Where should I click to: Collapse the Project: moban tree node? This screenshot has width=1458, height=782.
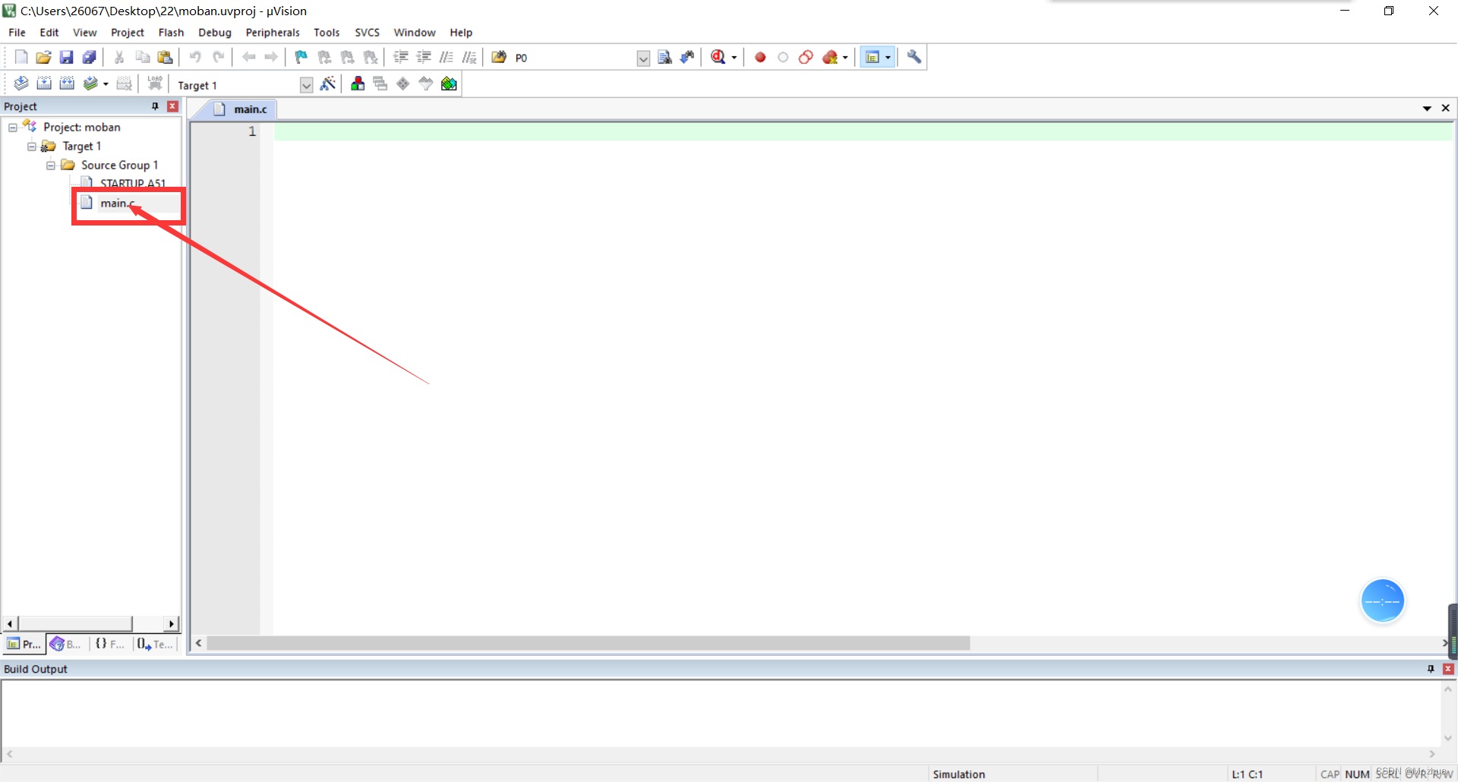tap(13, 128)
